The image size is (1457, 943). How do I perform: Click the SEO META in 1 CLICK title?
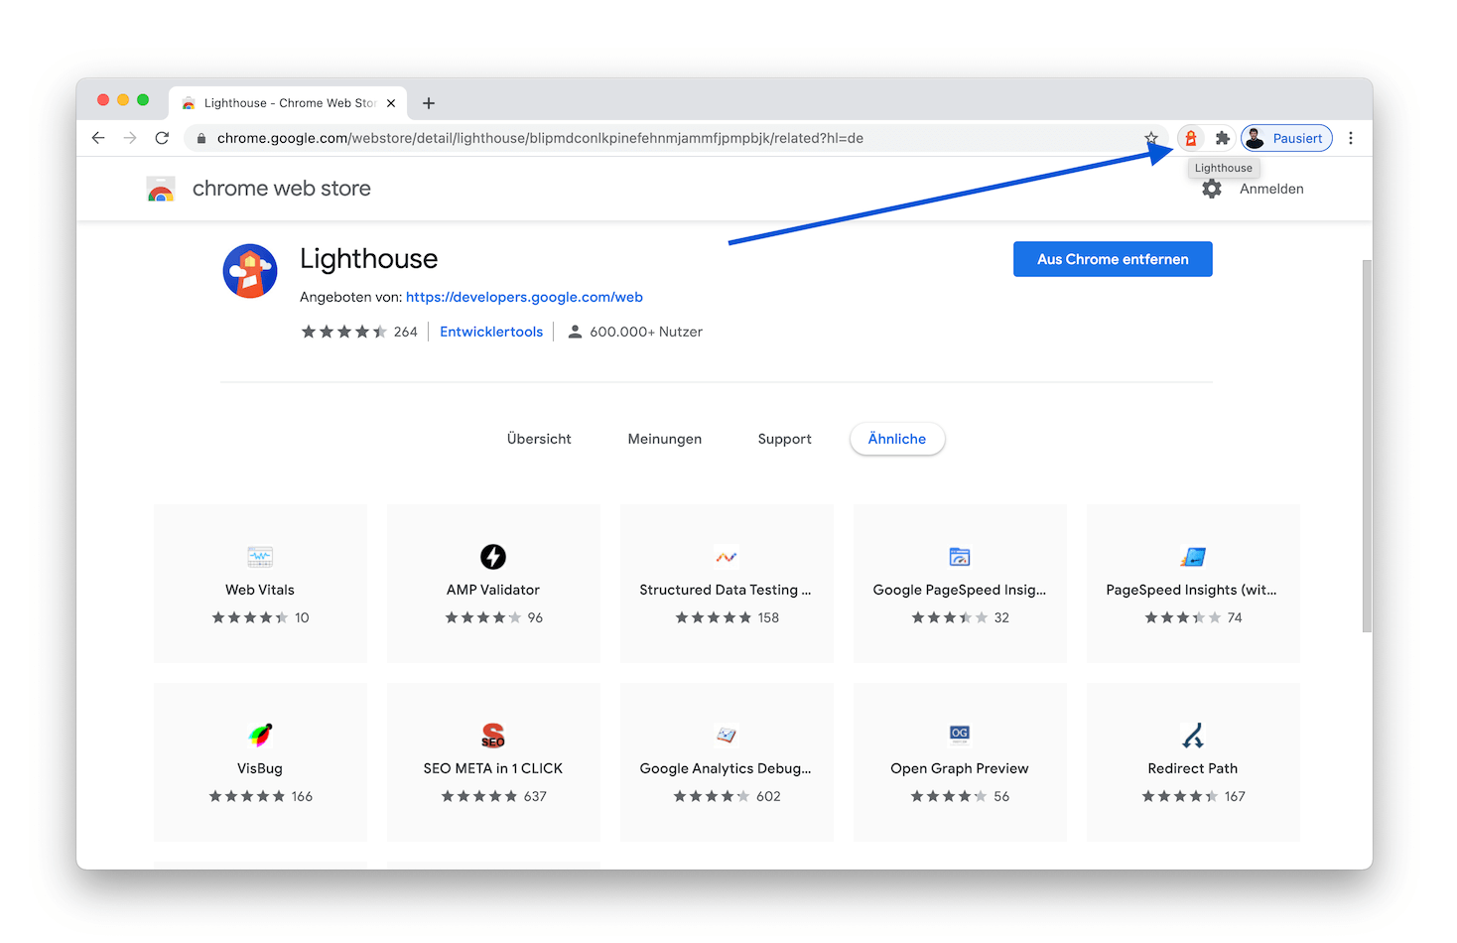(x=493, y=768)
